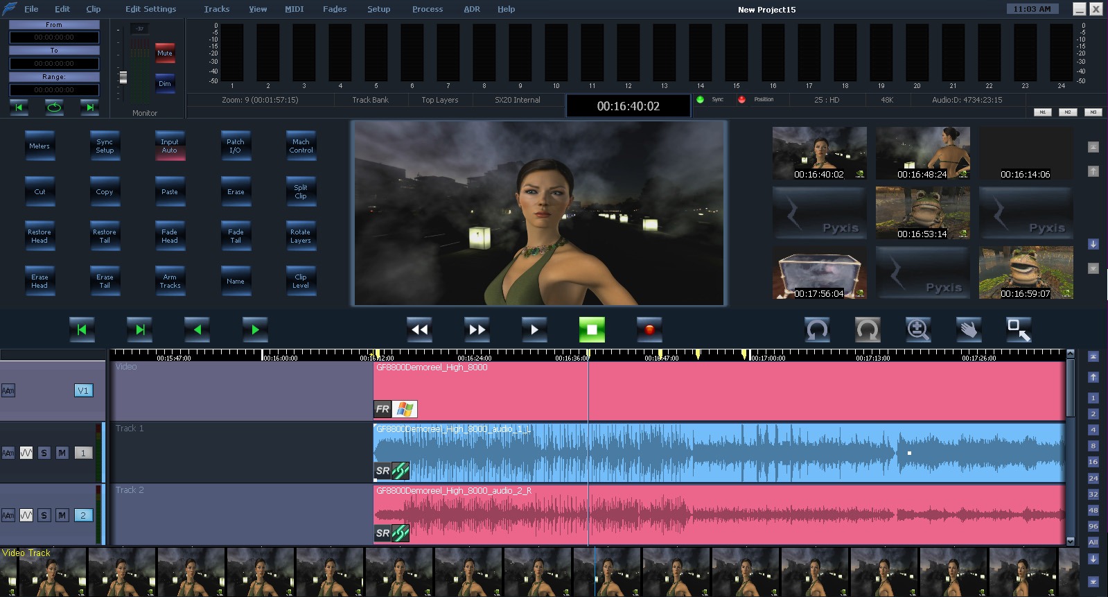
Task: Click the Top Layers status field
Action: point(440,100)
